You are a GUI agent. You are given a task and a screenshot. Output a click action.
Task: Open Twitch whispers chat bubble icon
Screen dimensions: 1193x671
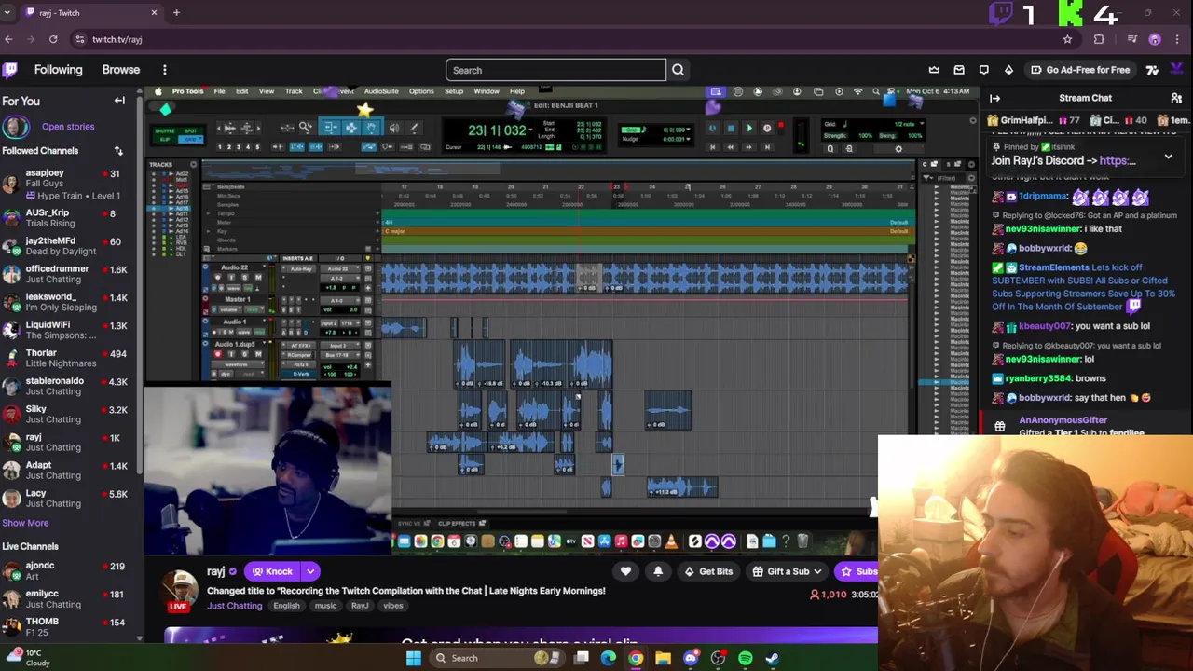click(x=984, y=70)
